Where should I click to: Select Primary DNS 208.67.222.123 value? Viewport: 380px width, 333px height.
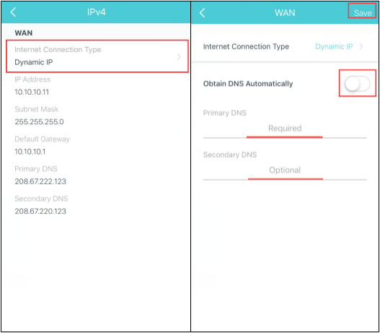[40, 181]
